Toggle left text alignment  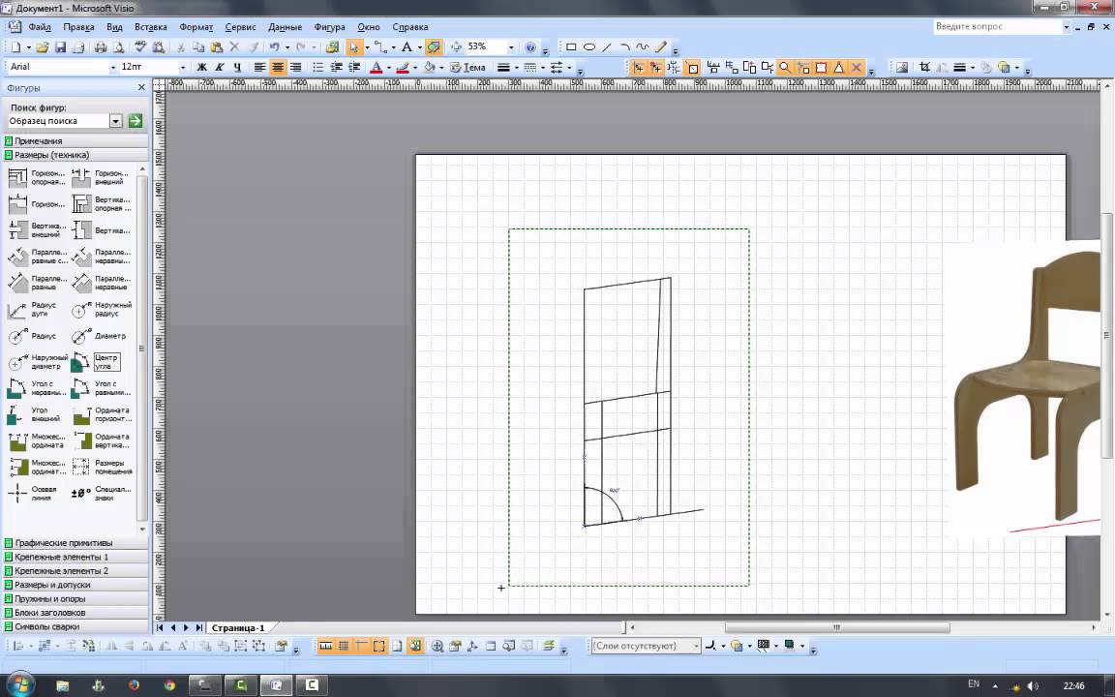point(259,67)
